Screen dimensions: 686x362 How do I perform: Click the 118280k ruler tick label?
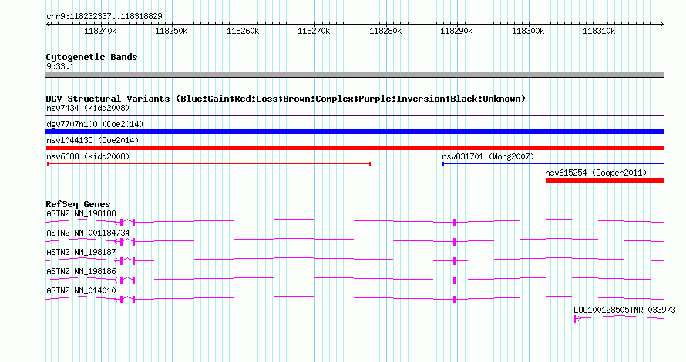click(x=385, y=31)
